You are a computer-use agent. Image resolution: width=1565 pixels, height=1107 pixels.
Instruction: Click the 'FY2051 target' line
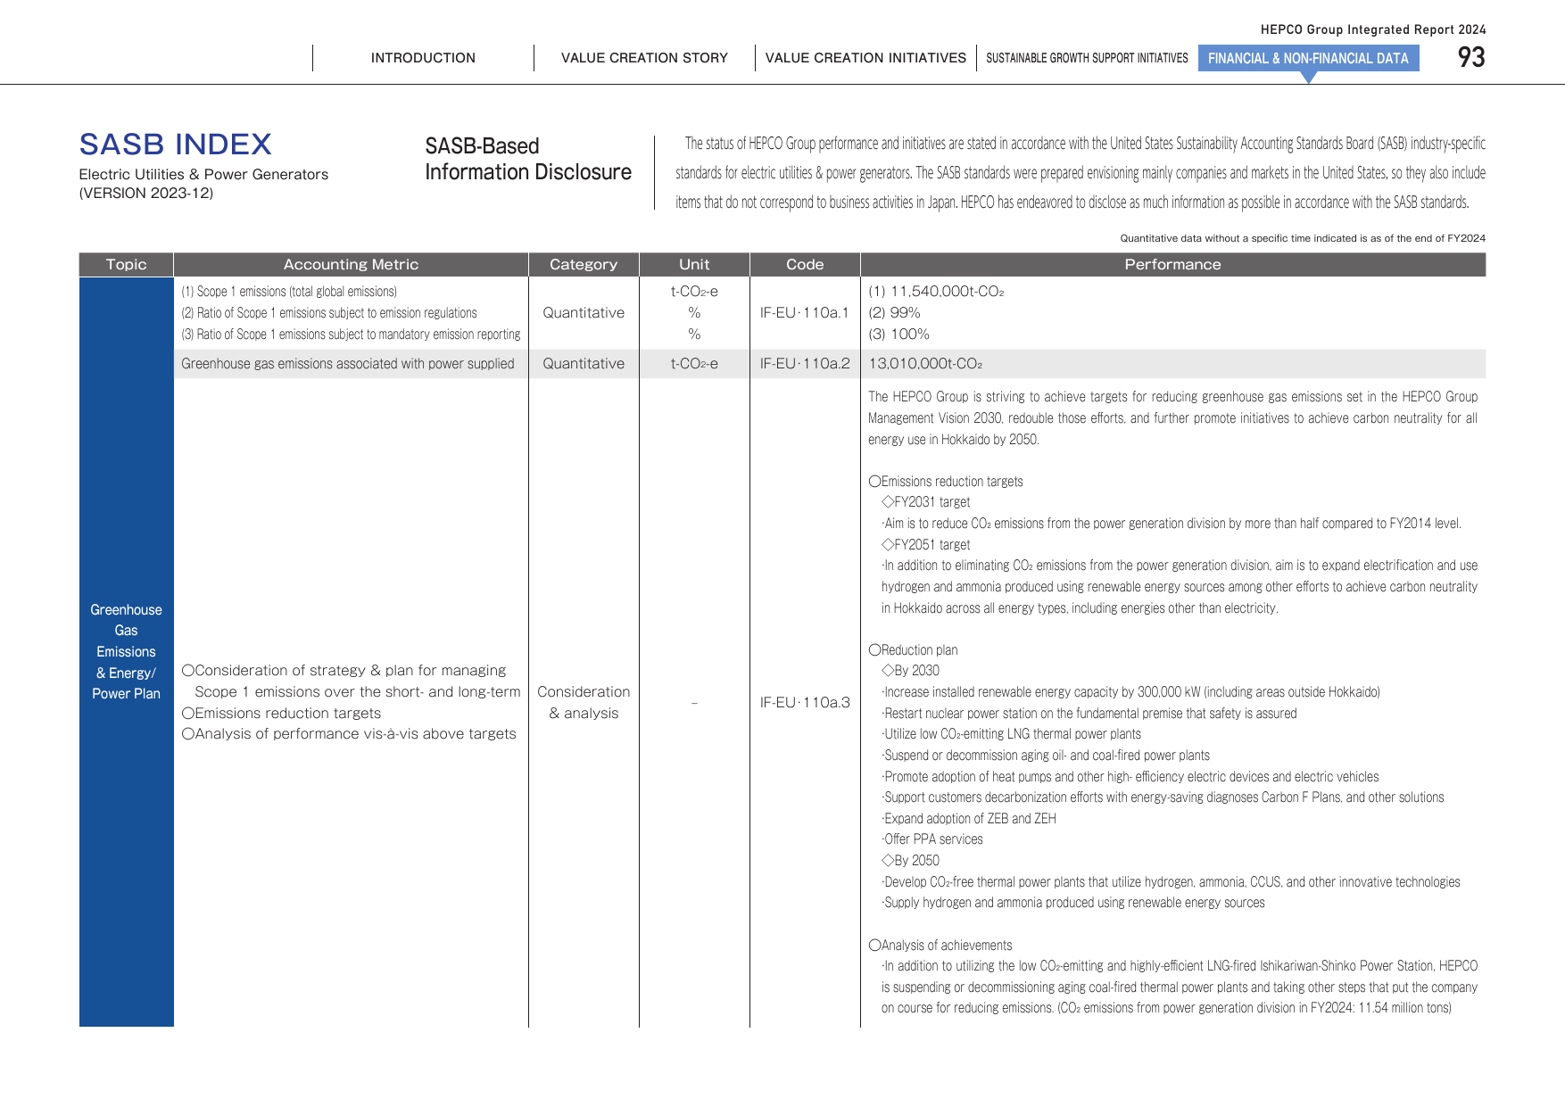click(x=925, y=545)
